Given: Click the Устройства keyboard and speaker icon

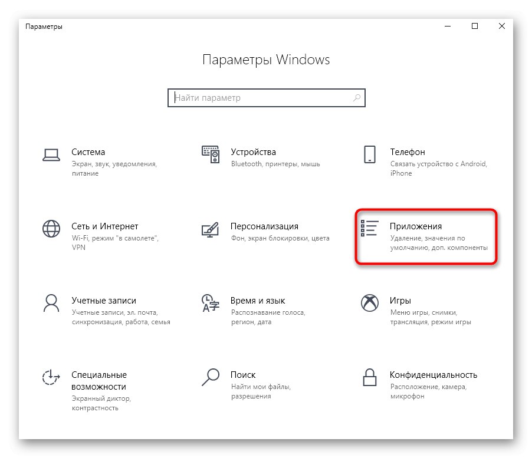Looking at the screenshot, I should point(211,154).
